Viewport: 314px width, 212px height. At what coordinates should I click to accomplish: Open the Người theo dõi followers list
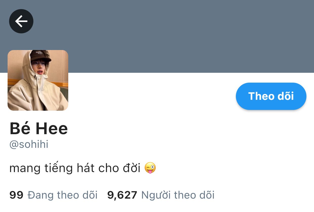(178, 195)
